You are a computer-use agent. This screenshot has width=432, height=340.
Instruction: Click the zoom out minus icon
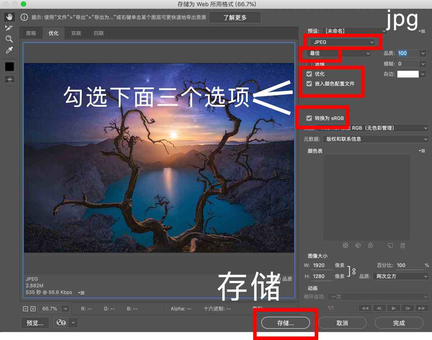pyautogui.click(x=25, y=309)
